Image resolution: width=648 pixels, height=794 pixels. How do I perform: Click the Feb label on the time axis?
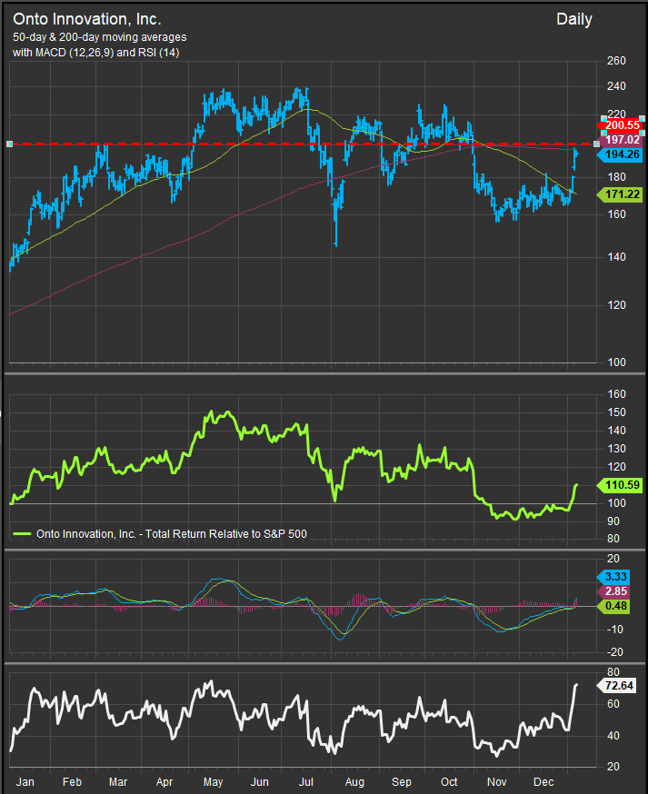pos(72,782)
